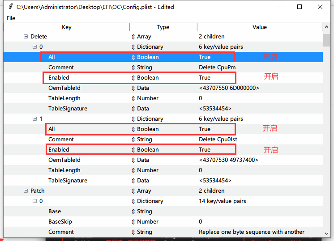Click type arrows icon on selected All row
The height and width of the screenshot is (241, 334).
click(133, 57)
